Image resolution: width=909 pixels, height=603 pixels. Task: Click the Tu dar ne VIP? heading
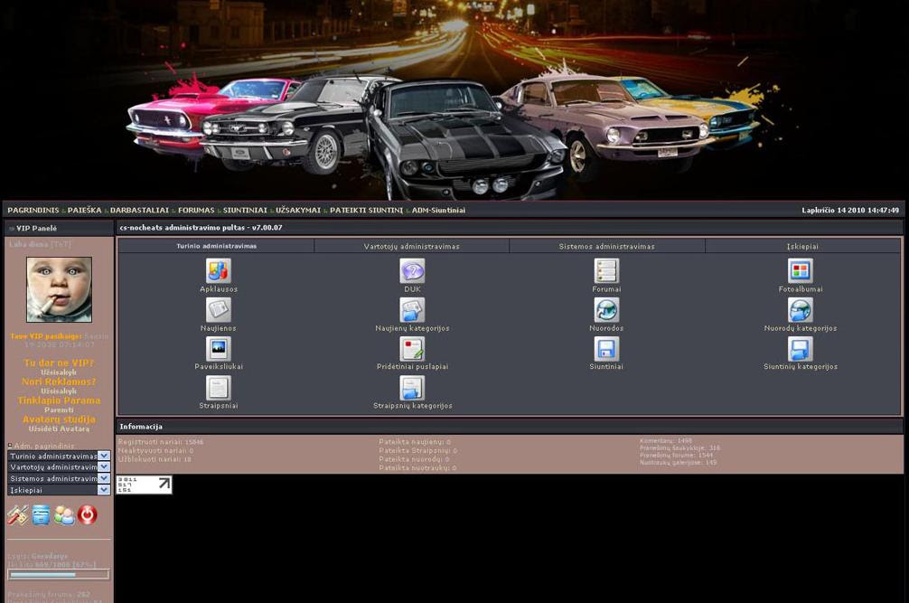tap(59, 363)
